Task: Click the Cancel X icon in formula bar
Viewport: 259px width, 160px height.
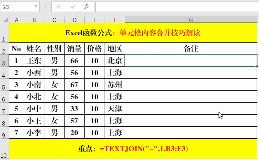Action: pyautogui.click(x=59, y=7)
